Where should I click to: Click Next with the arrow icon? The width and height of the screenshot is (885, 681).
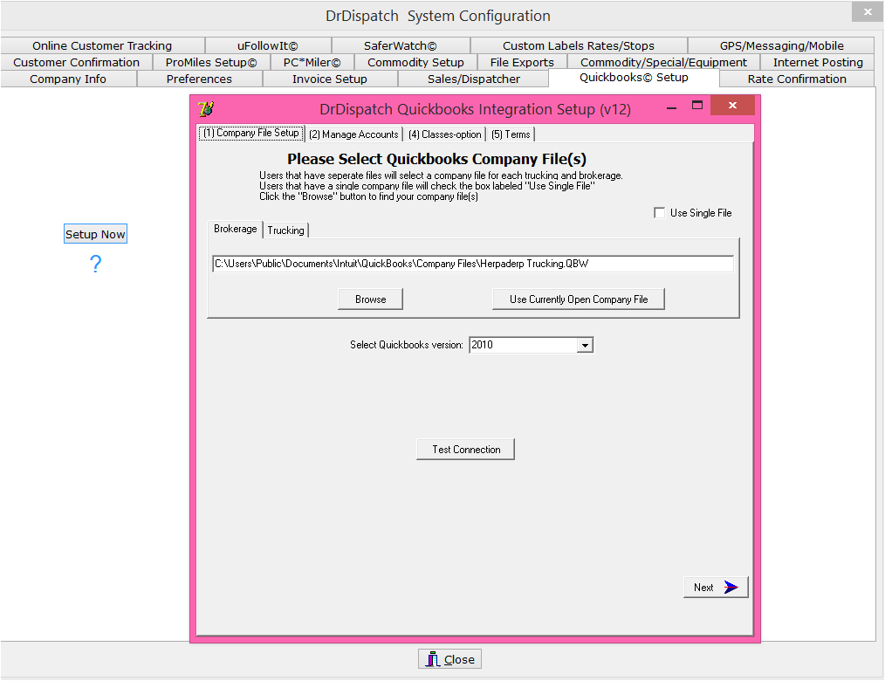(716, 588)
